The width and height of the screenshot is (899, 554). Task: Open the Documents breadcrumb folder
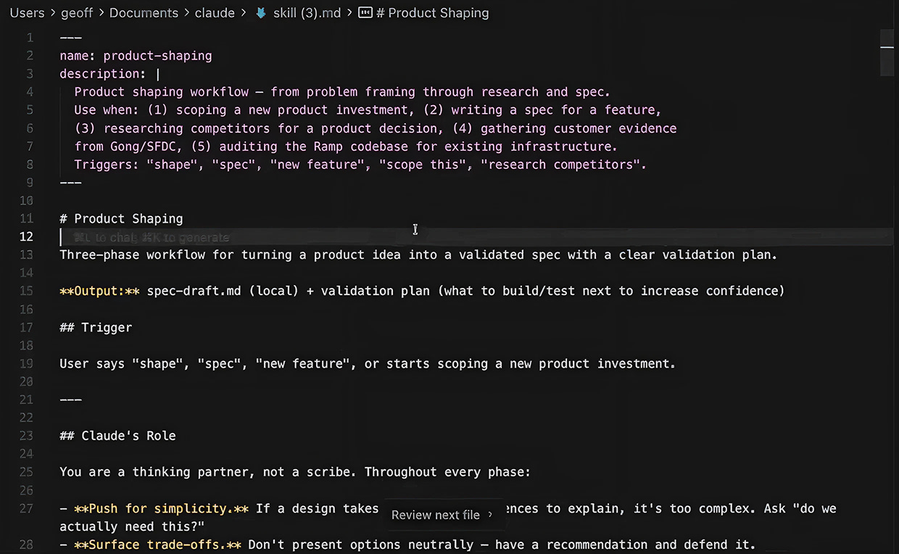144,13
